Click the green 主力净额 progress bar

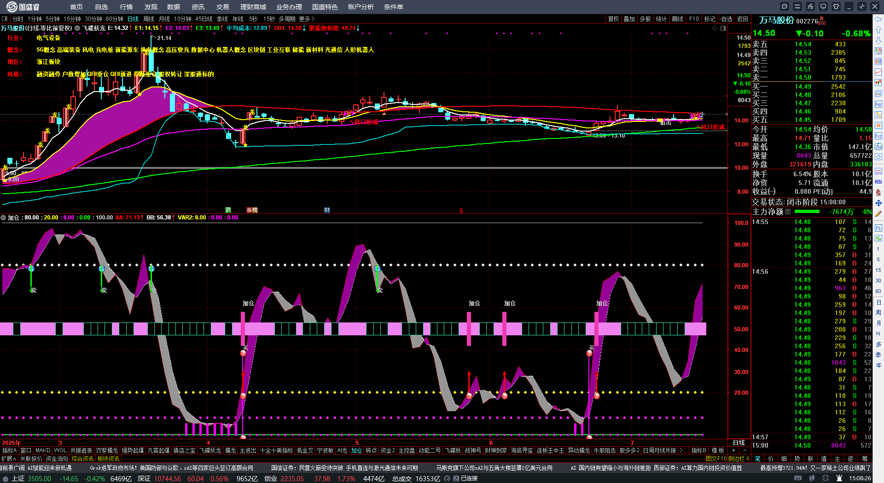point(807,212)
